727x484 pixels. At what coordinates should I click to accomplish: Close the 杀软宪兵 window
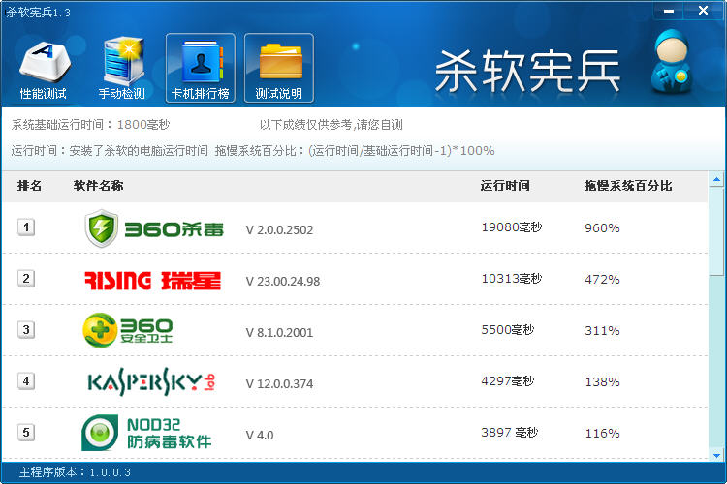point(703,11)
